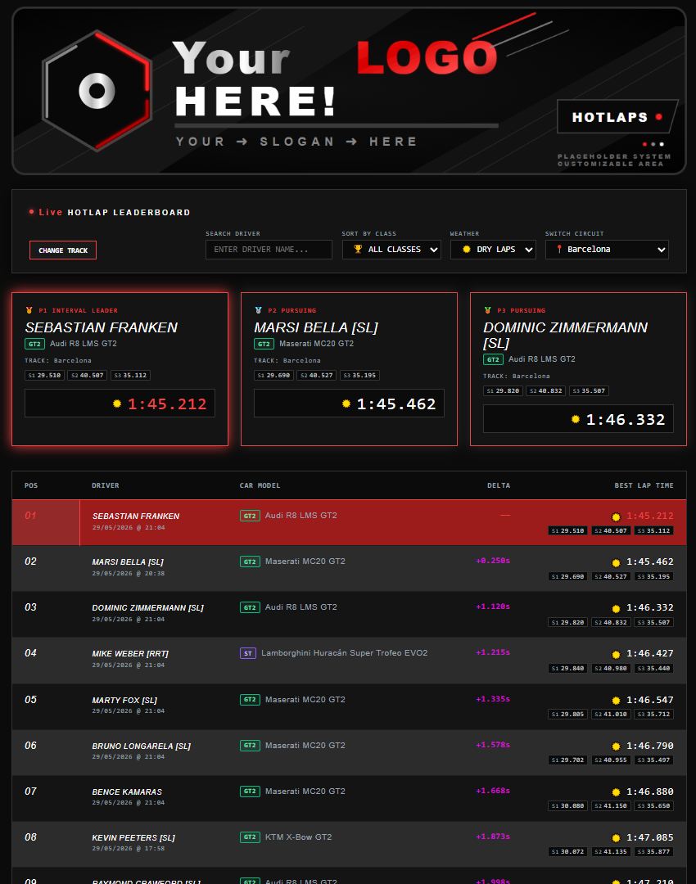
Task: Click ST class badge in Mike Weber row
Action: tap(248, 653)
